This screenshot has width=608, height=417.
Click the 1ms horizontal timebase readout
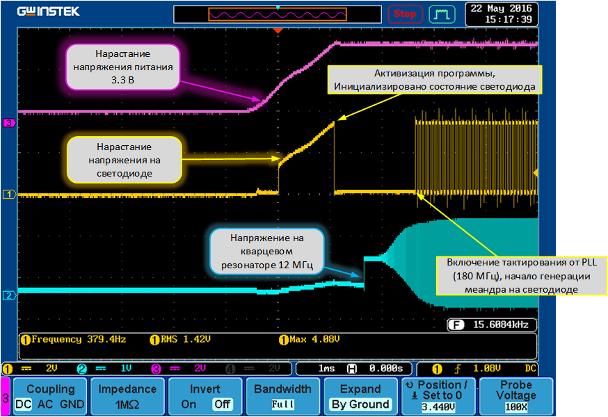(x=326, y=368)
